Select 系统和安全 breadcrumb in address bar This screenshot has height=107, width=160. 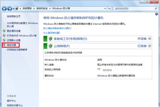[42, 9]
